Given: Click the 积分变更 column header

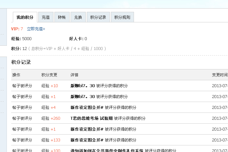Looking at the screenshot, I should tap(49, 75).
